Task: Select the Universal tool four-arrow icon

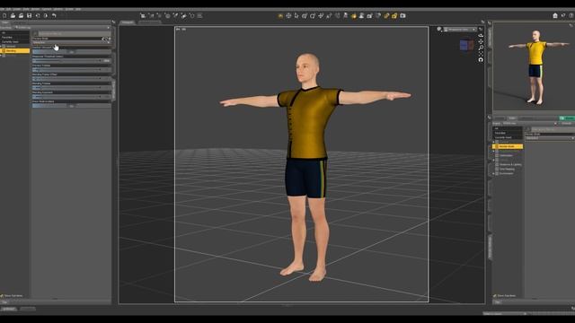Action: click(288, 16)
